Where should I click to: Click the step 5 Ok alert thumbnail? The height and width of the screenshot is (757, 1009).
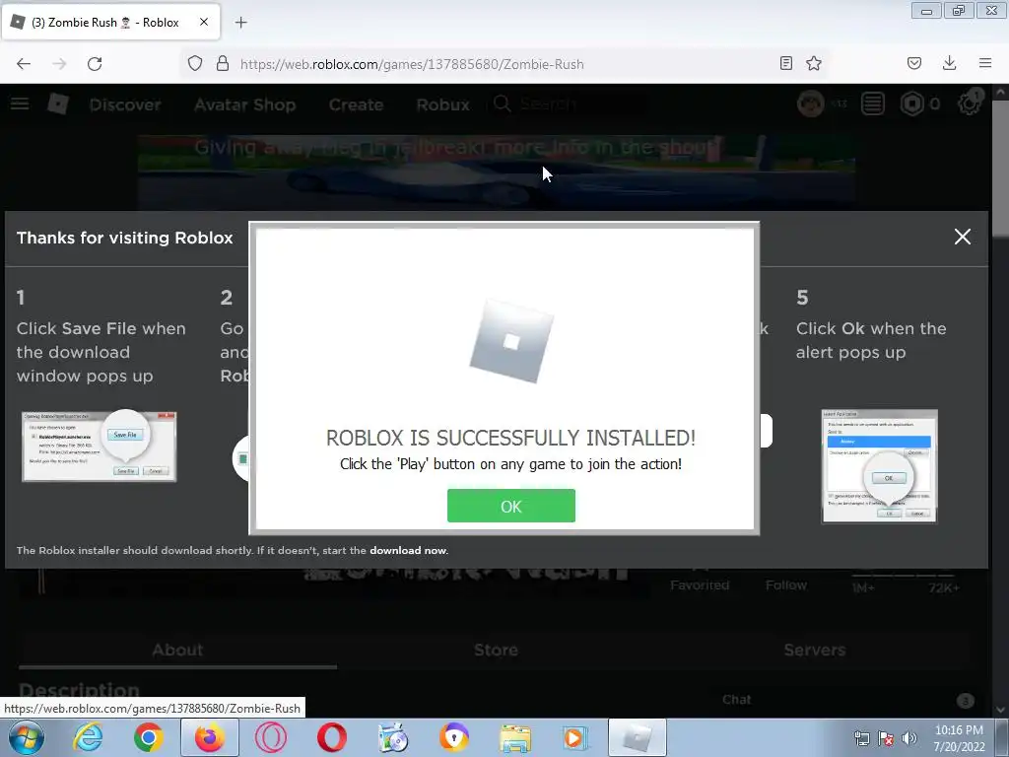pyautogui.click(x=879, y=466)
